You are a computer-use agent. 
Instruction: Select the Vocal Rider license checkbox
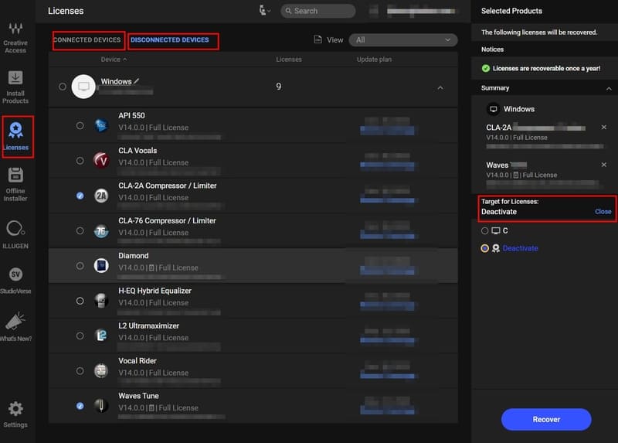(80, 371)
